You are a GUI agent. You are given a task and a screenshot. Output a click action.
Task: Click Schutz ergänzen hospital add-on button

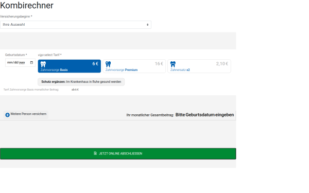click(x=81, y=82)
